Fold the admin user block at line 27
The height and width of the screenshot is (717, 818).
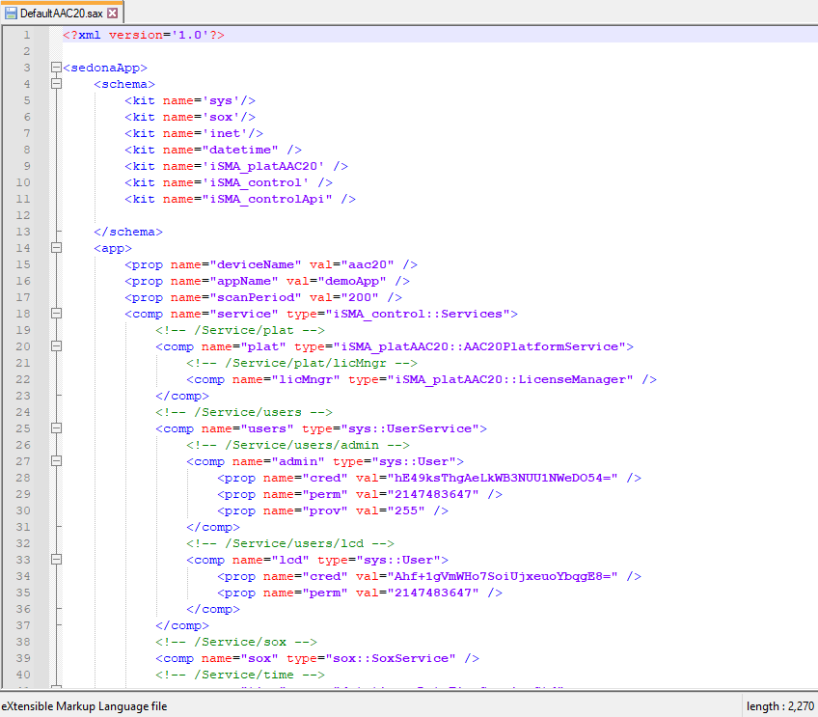(56, 461)
